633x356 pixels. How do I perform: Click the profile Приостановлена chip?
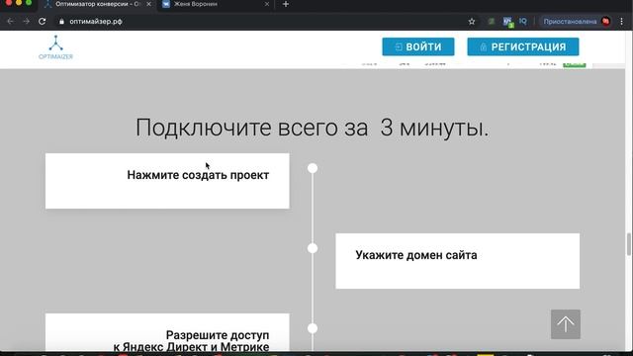[576, 22]
